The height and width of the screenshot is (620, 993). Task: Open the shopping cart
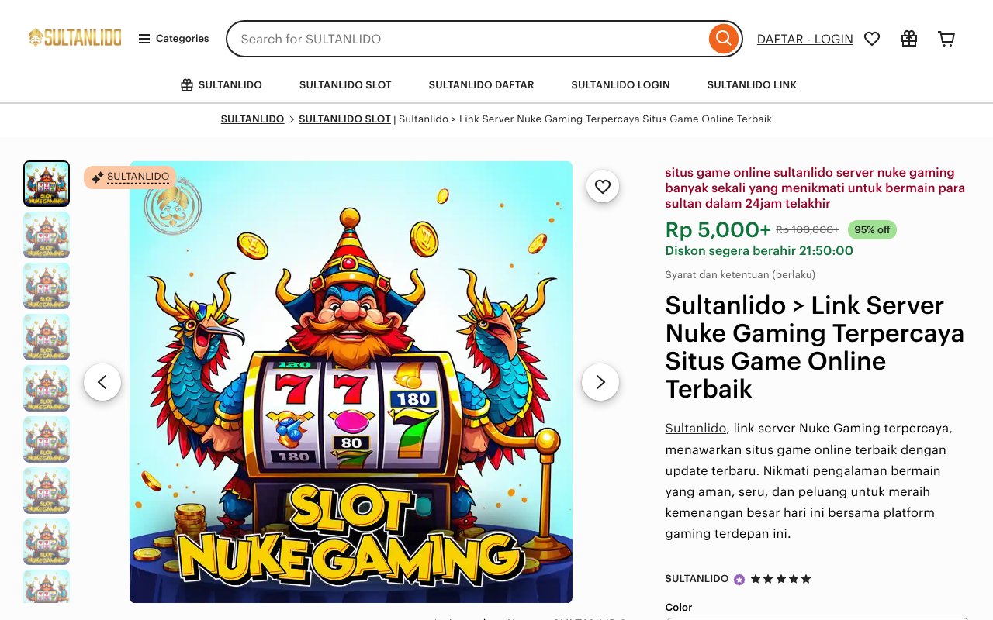[946, 39]
